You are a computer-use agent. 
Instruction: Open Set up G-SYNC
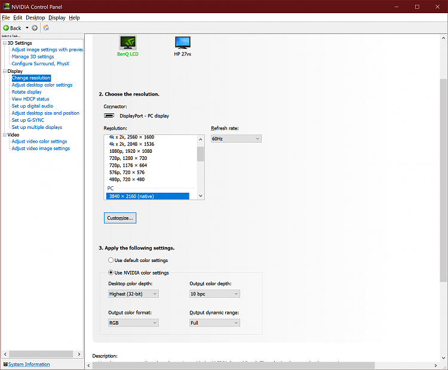(28, 120)
